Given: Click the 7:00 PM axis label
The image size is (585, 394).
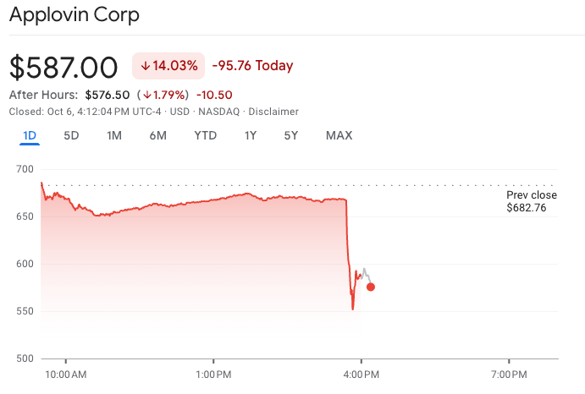Looking at the screenshot, I should (x=509, y=374).
